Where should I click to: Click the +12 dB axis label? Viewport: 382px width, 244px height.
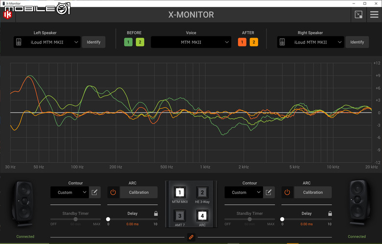pyautogui.click(x=377, y=63)
